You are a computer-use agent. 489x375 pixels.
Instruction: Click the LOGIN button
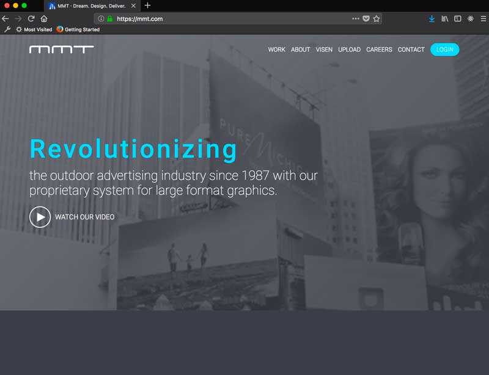[x=444, y=49]
